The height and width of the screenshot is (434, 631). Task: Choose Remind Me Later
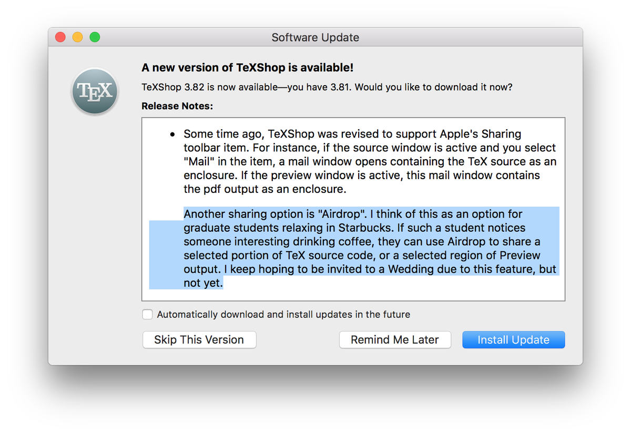[395, 340]
